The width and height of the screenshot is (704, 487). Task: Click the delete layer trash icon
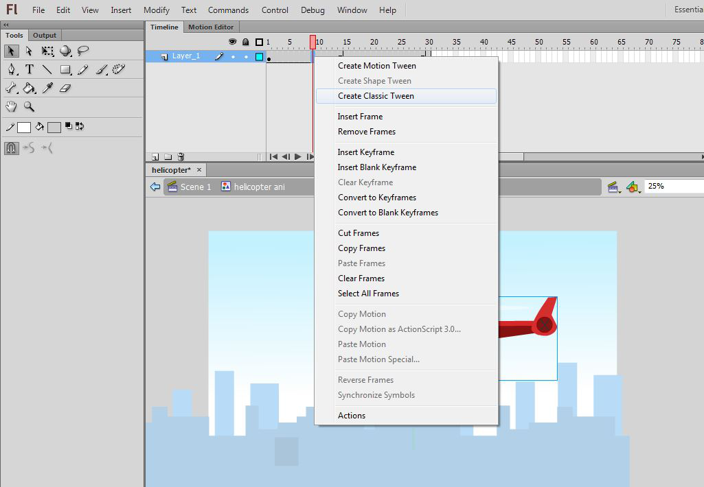(x=181, y=156)
